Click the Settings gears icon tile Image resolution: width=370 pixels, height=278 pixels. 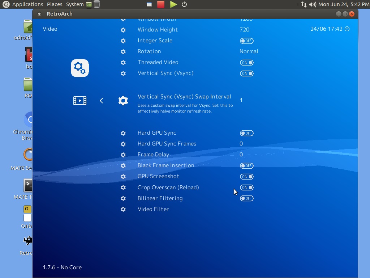click(79, 68)
